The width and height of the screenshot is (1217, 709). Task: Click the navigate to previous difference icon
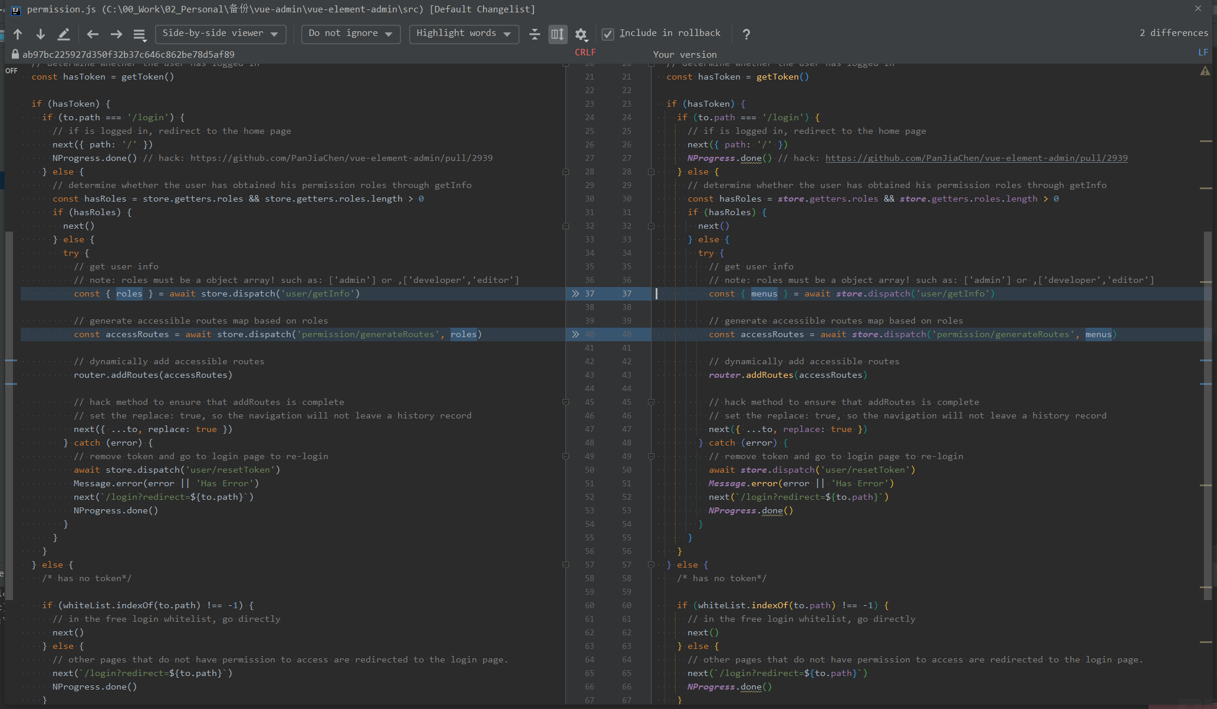[x=18, y=34]
